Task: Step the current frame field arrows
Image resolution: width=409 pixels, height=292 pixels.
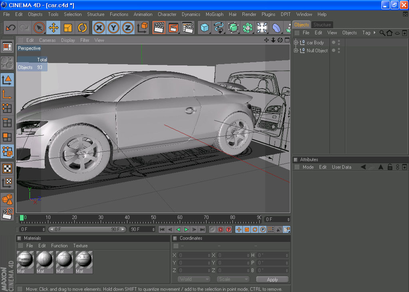Action: [x=288, y=219]
